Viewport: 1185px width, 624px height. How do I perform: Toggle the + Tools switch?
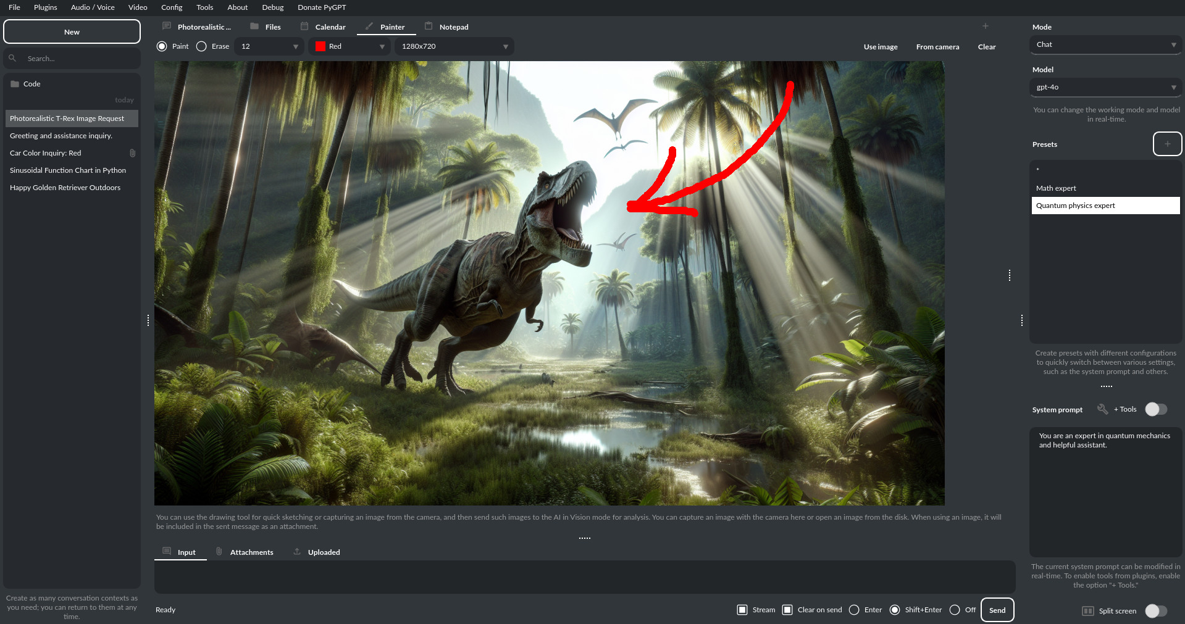pyautogui.click(x=1155, y=409)
